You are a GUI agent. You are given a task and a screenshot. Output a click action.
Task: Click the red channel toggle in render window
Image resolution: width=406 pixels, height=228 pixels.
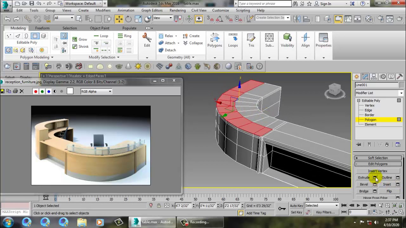(36, 92)
